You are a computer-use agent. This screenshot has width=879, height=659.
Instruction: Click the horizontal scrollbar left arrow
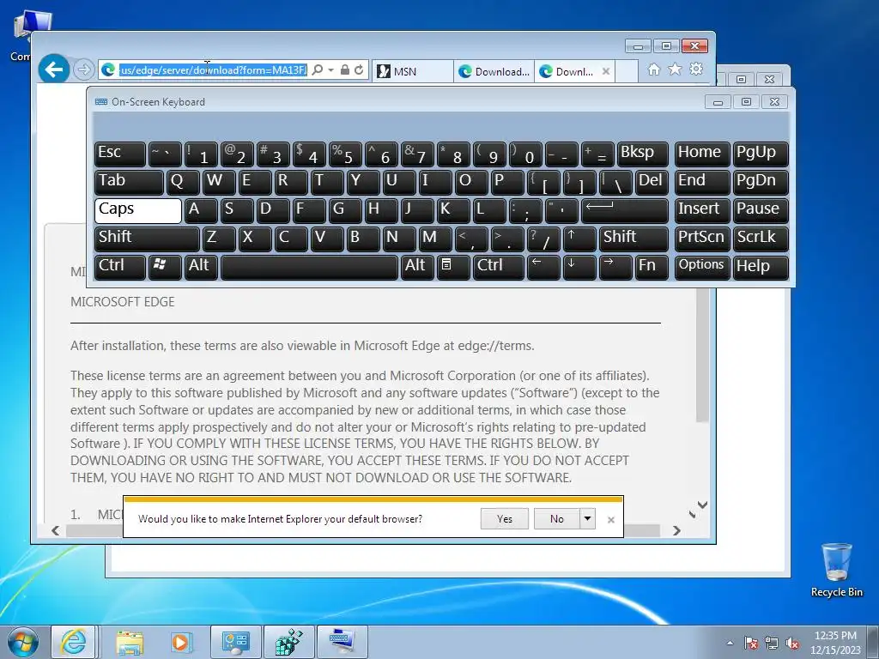56,530
